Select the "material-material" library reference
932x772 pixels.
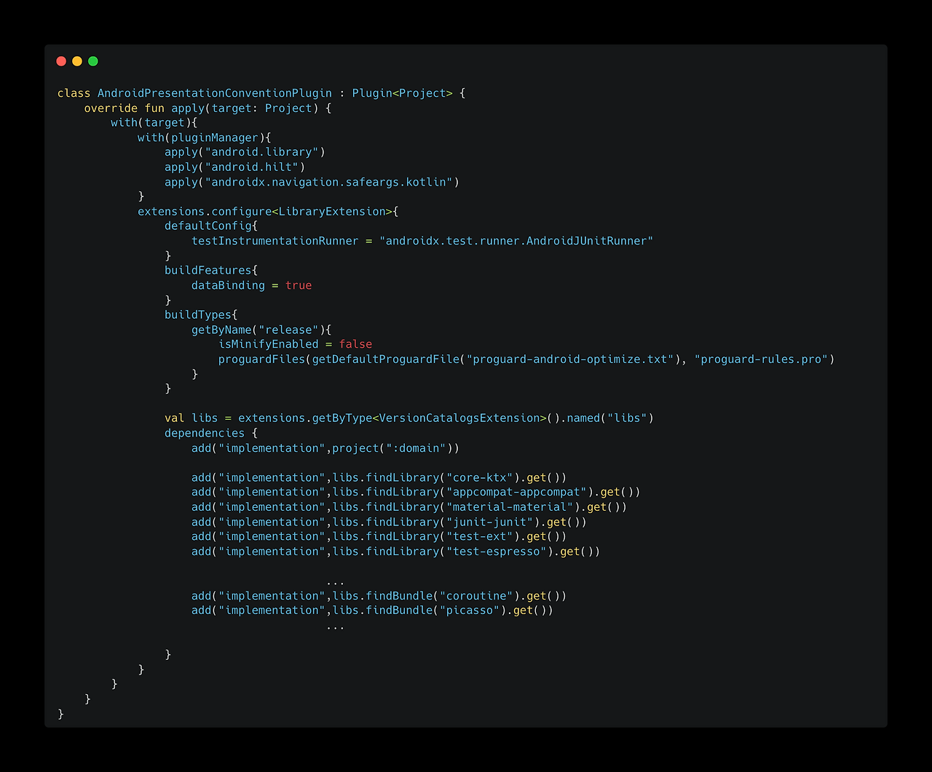pyautogui.click(x=510, y=506)
